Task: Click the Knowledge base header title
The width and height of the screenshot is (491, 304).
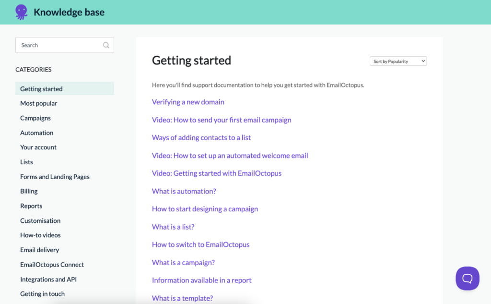Action: click(x=69, y=12)
